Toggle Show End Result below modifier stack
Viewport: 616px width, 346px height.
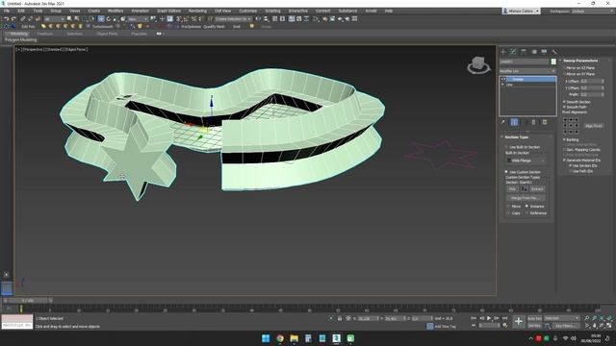coord(514,122)
